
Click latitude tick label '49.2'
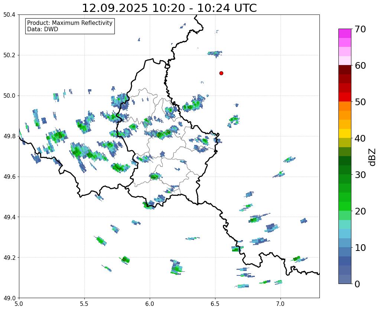tap(9, 257)
